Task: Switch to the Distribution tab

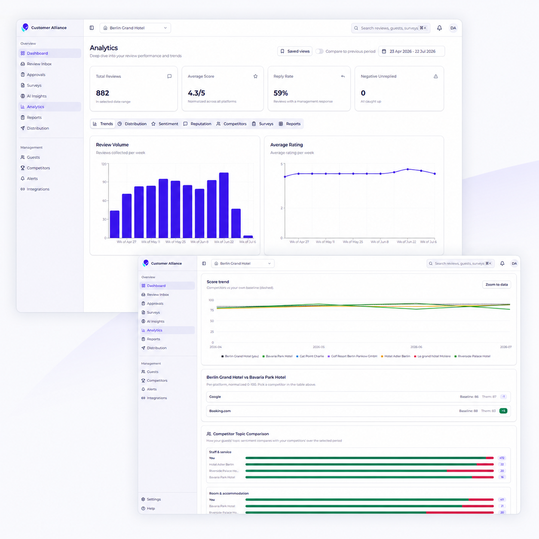Action: pyautogui.click(x=132, y=124)
